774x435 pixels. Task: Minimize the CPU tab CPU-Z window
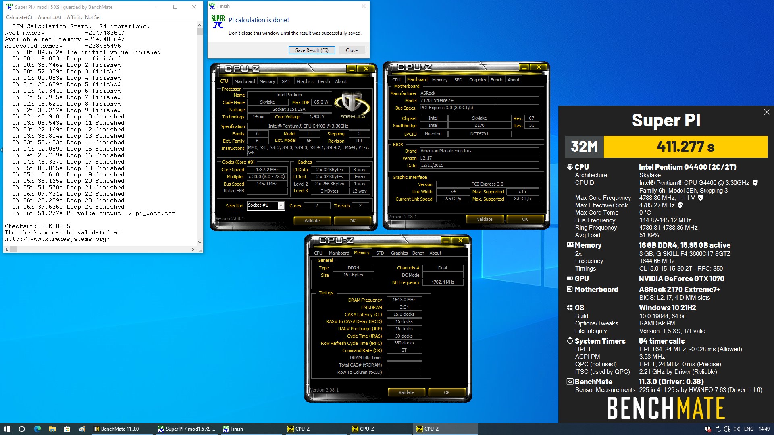click(352, 69)
